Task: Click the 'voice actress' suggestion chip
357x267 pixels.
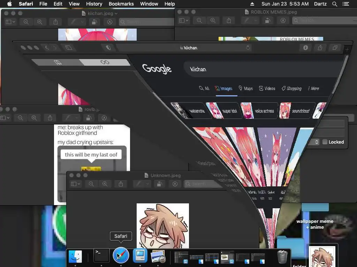Action: (x=259, y=111)
